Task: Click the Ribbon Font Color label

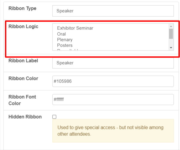Action: click(22, 100)
